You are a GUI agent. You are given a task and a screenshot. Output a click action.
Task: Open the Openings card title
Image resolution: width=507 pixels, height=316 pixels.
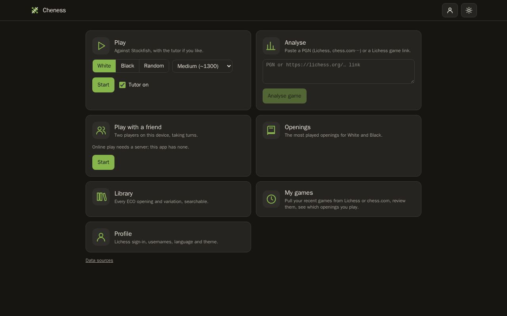pyautogui.click(x=297, y=127)
